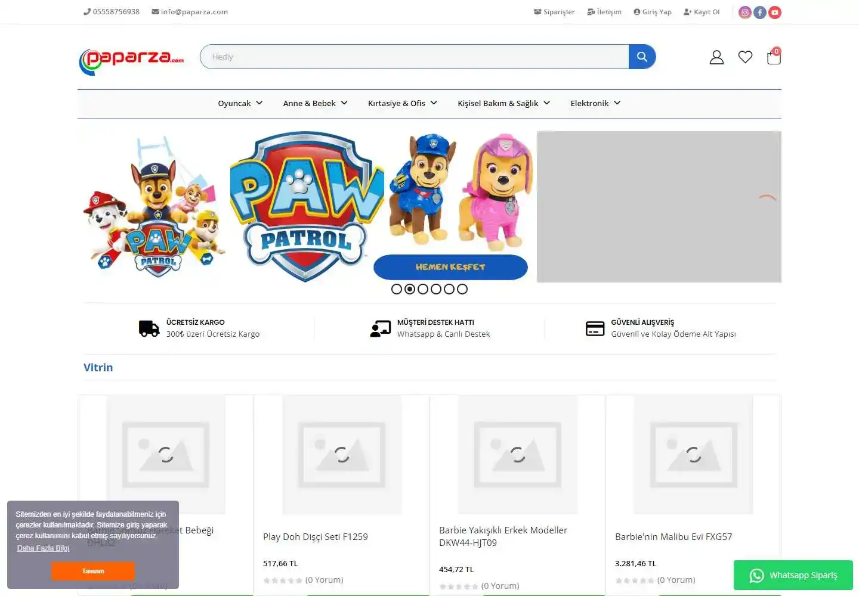
Task: Click rating stars under Barbie Yakışıklı
Action: (x=459, y=586)
